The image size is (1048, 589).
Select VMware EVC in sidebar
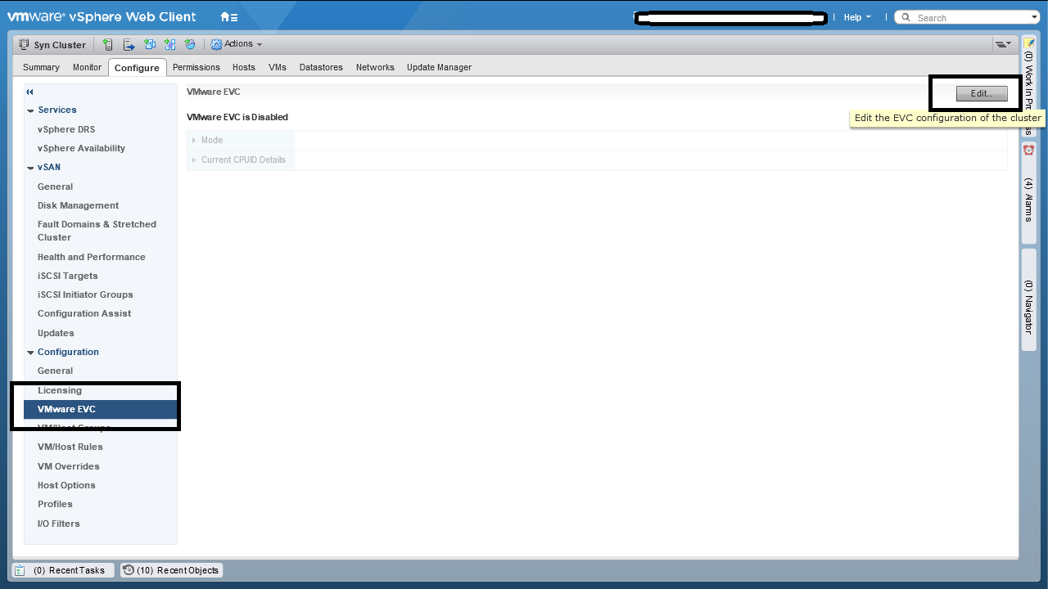coord(101,409)
